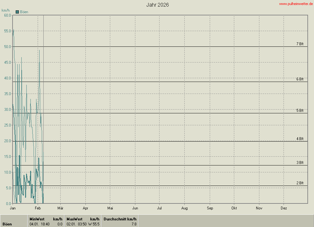Click the Böen legend color square
The width and height of the screenshot is (314, 227).
[17, 12]
